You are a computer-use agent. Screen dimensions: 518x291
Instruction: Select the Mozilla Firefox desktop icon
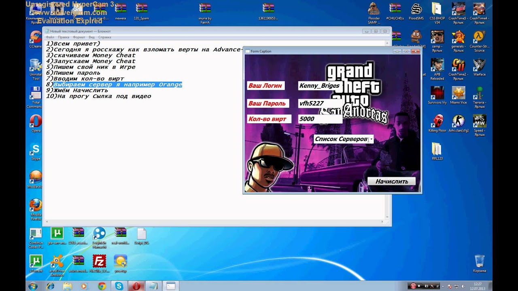click(36, 209)
